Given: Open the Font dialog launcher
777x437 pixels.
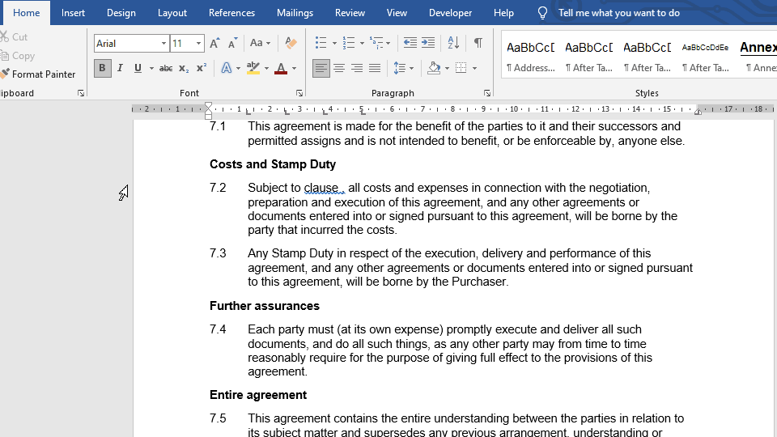Looking at the screenshot, I should [299, 93].
